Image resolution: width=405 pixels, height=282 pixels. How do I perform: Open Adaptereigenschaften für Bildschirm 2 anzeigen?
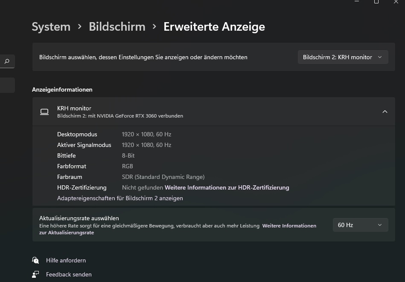120,198
